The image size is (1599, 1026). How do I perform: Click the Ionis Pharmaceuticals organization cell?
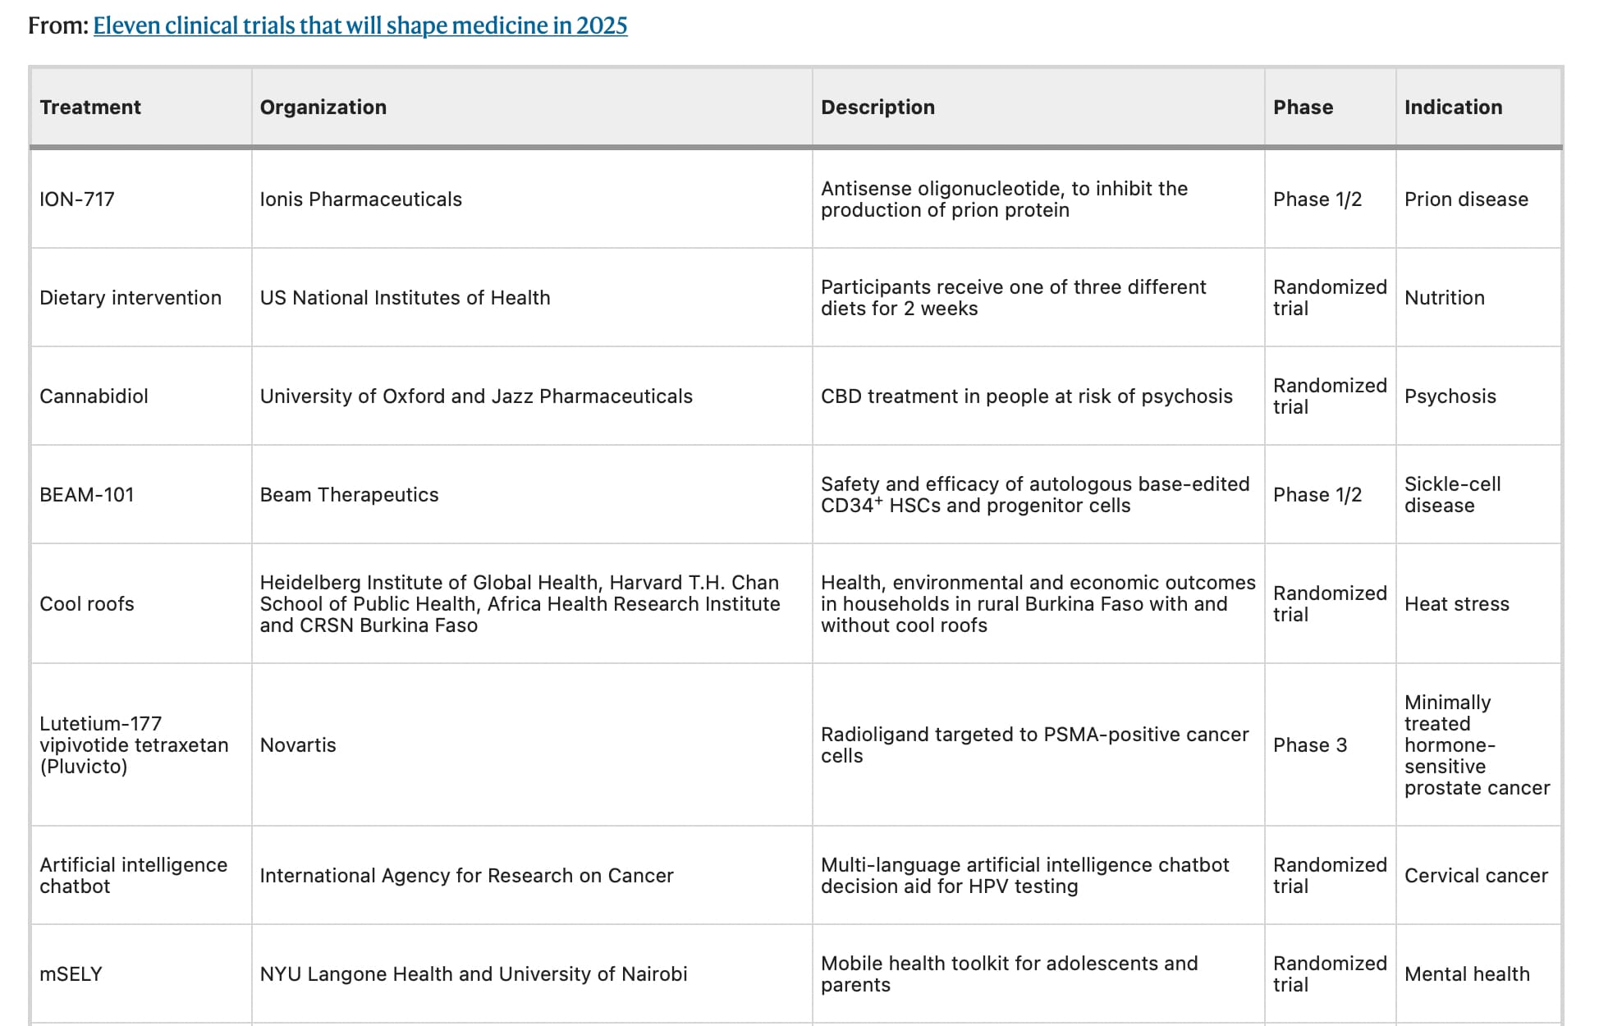532,199
